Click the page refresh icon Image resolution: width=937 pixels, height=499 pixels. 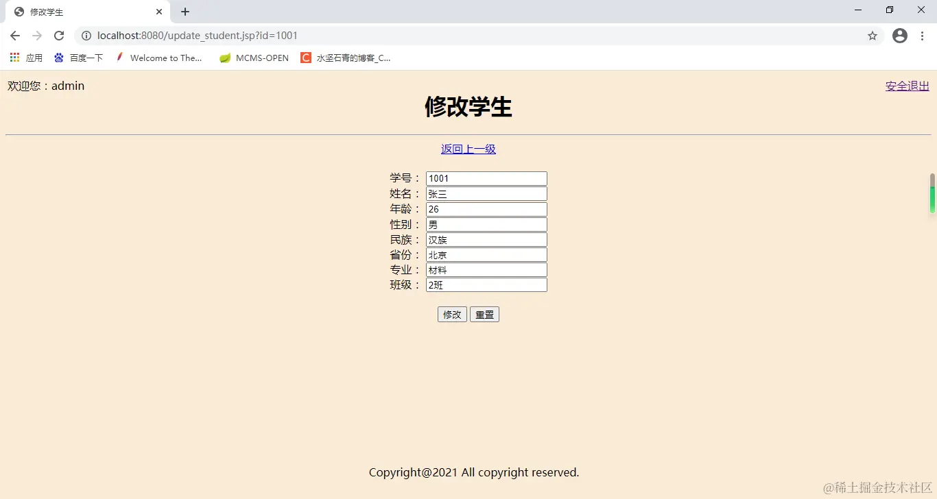tap(59, 36)
